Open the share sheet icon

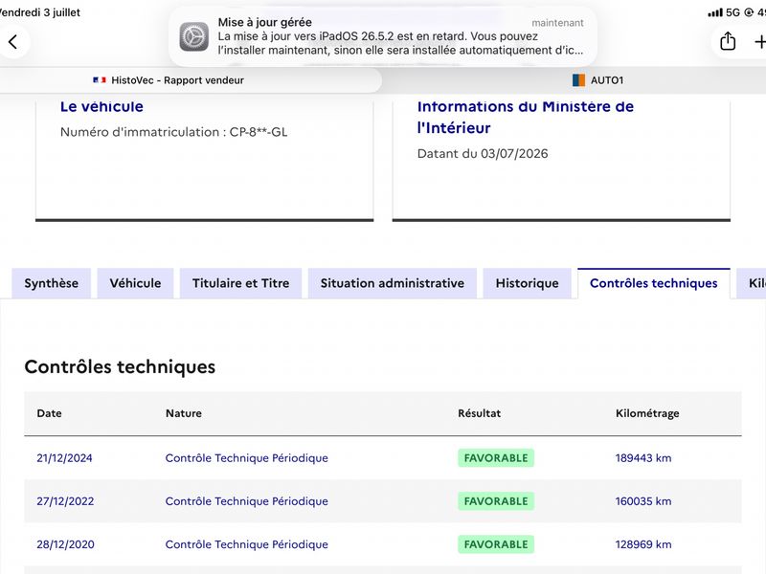coord(728,41)
